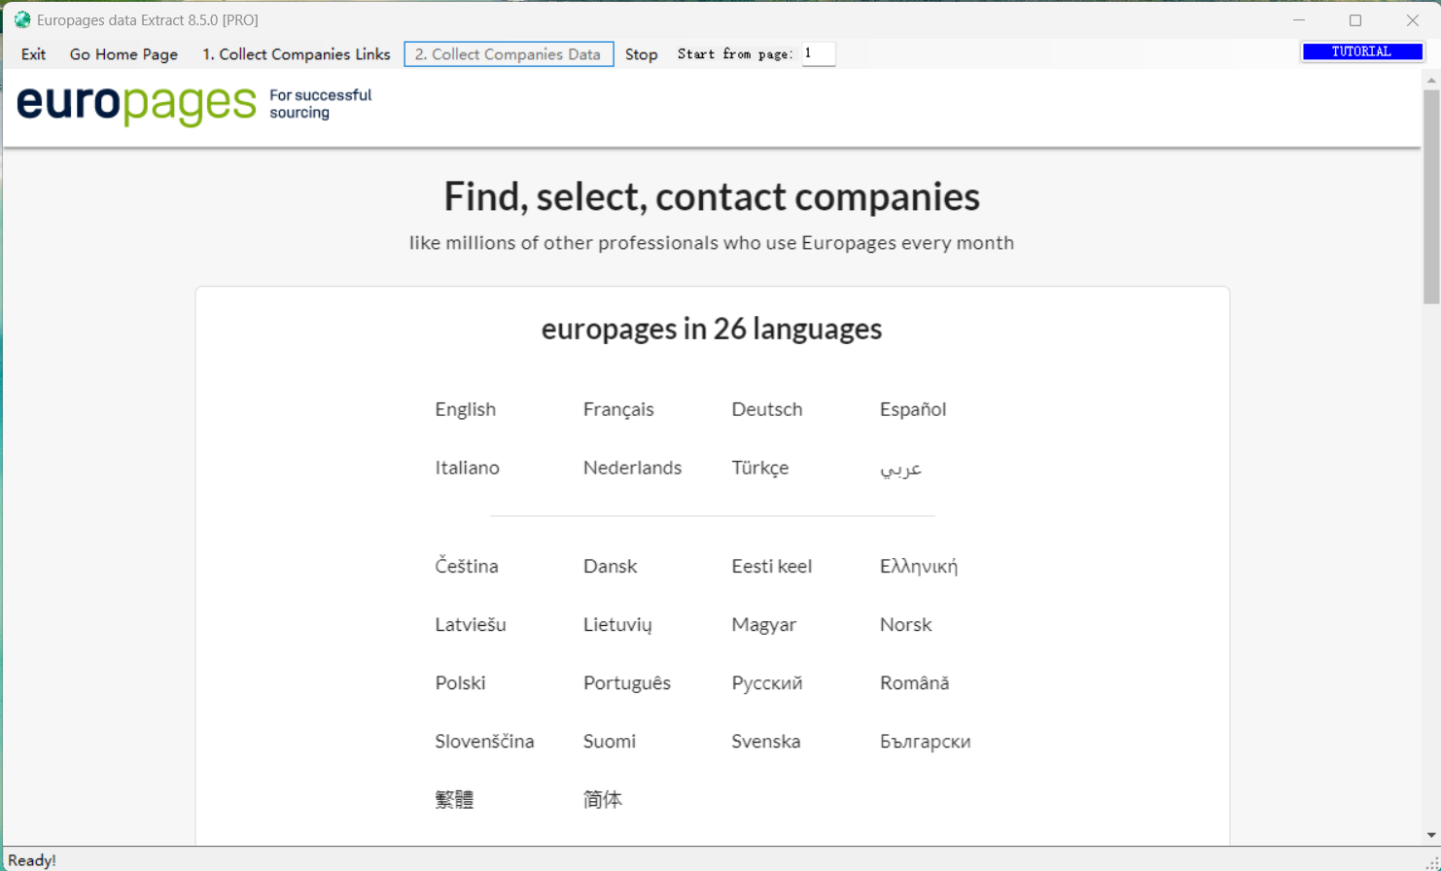Focus the Start from page field

pos(818,53)
